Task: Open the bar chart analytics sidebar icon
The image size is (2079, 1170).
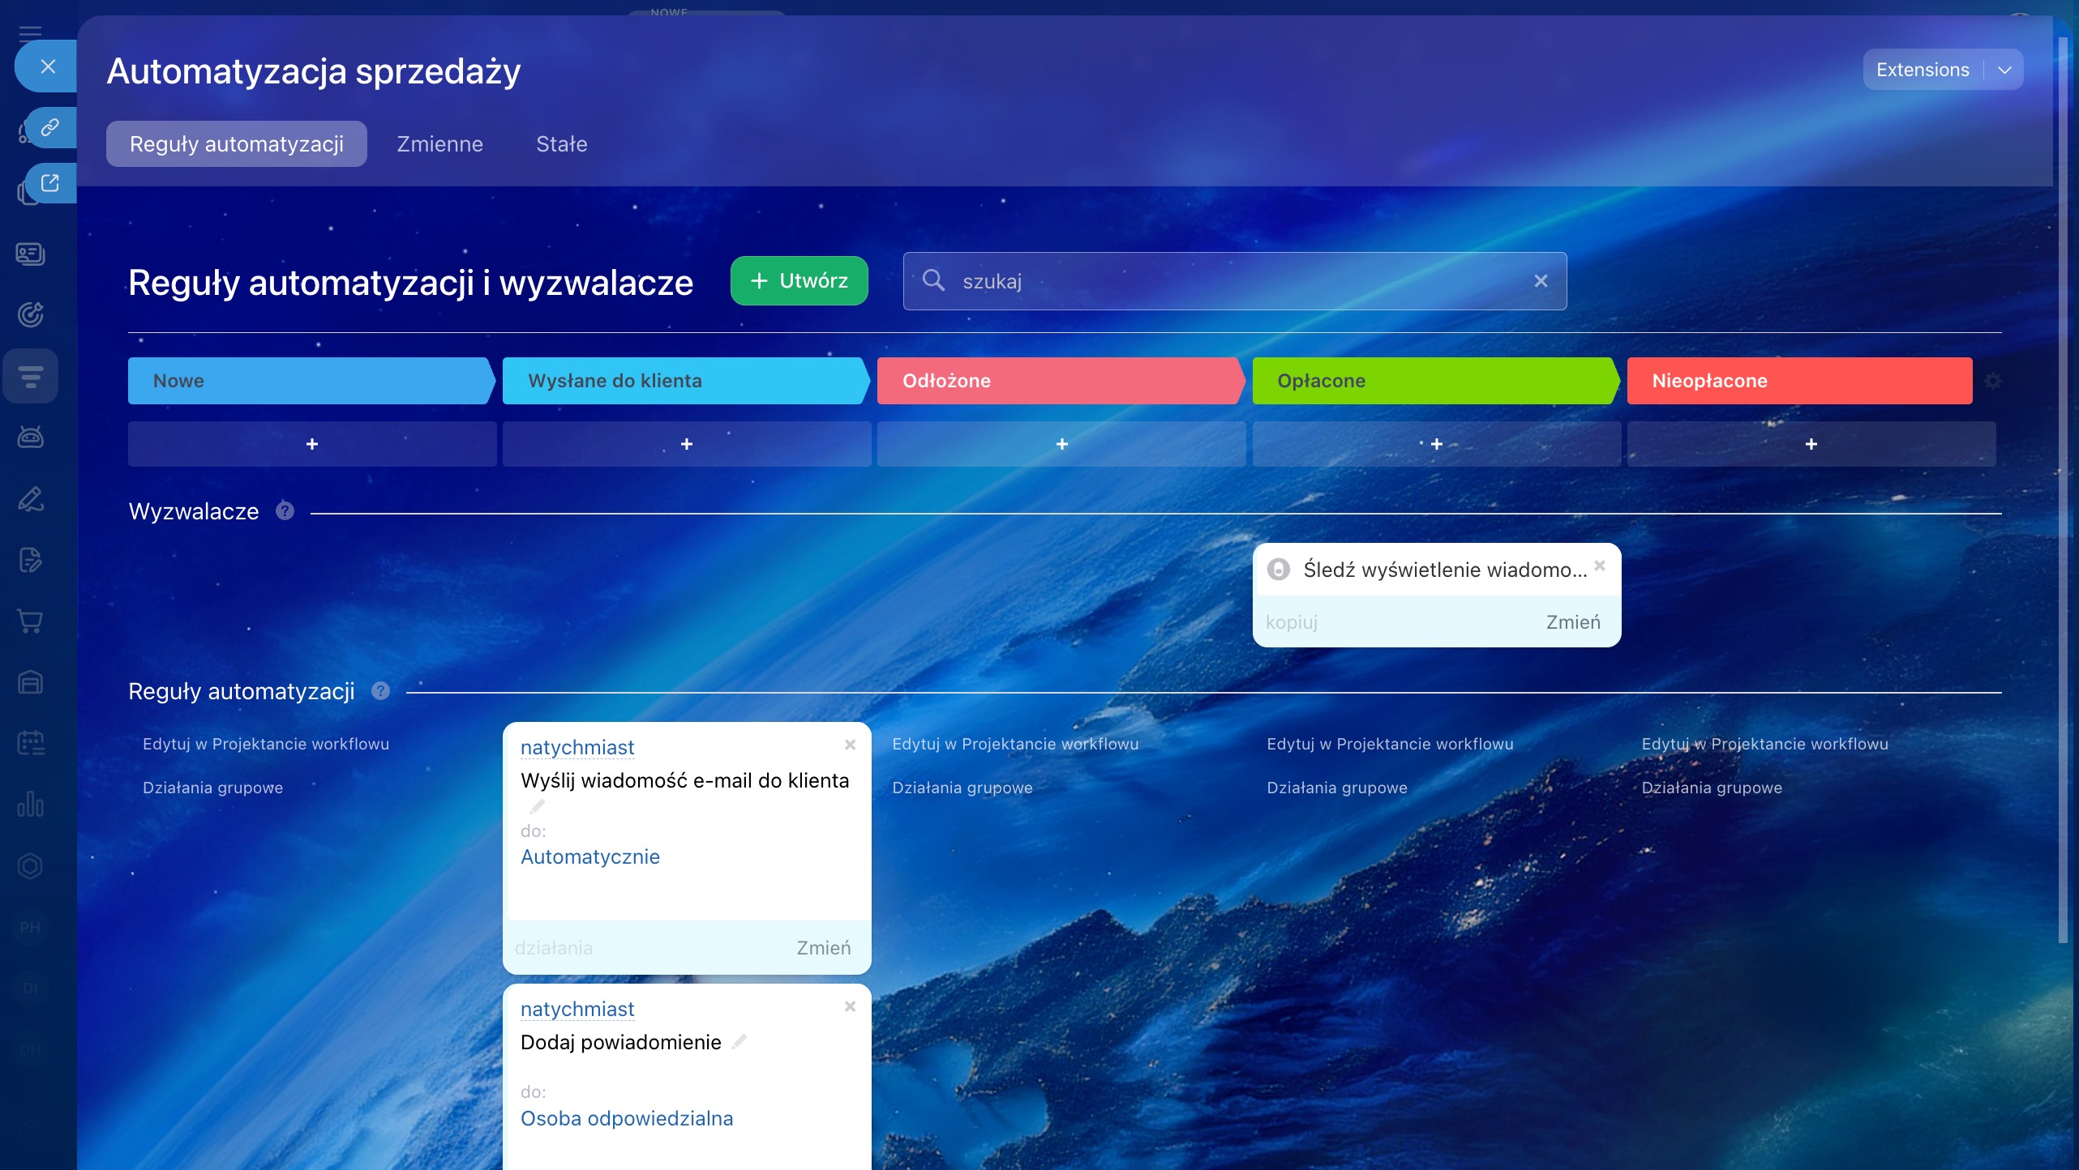Action: pos(30,805)
